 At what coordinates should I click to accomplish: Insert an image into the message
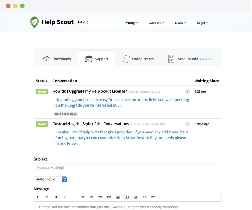(x=118, y=197)
